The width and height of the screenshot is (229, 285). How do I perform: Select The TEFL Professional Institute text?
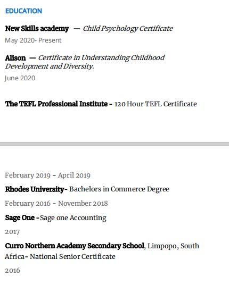click(56, 104)
